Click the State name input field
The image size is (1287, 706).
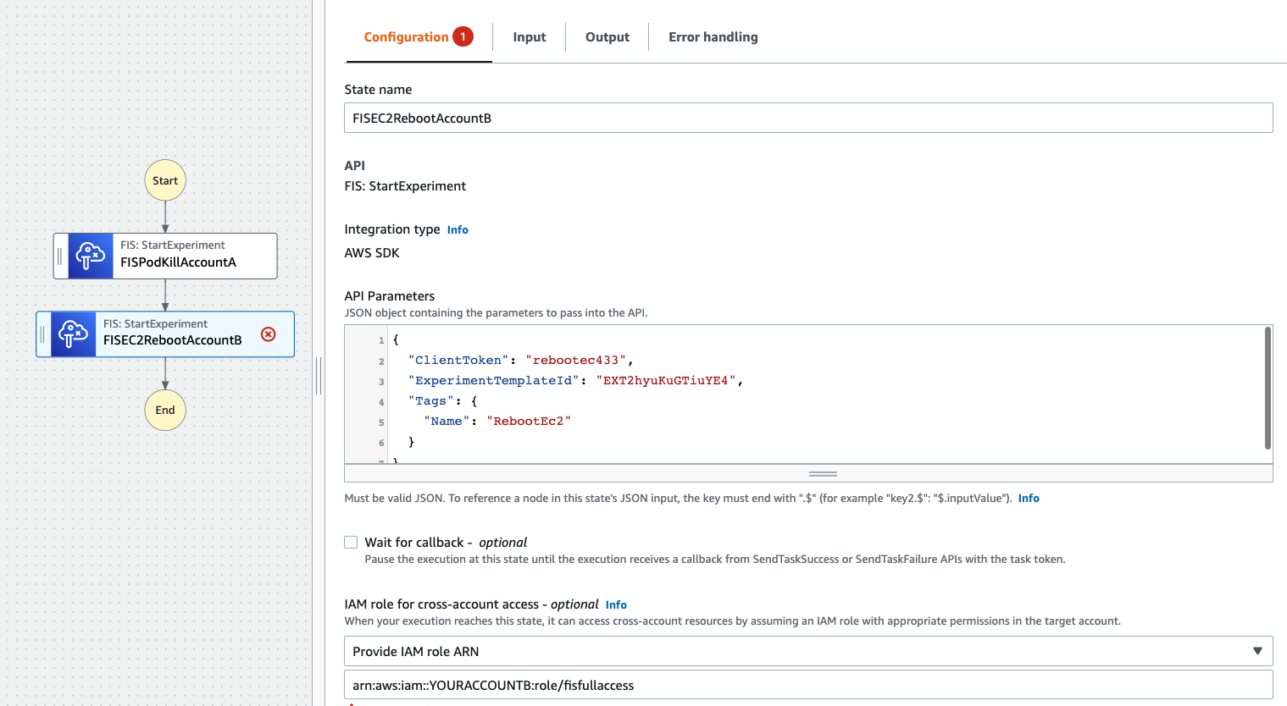[x=807, y=118]
